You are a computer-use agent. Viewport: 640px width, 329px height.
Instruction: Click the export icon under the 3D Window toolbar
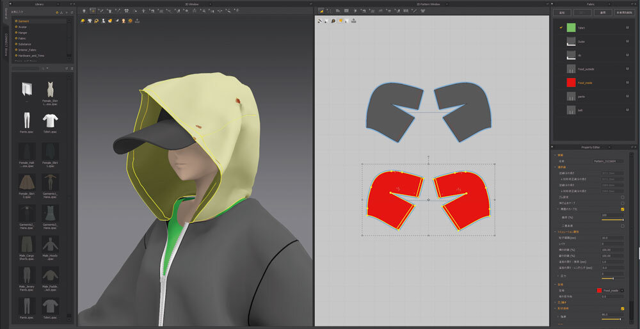(138, 21)
